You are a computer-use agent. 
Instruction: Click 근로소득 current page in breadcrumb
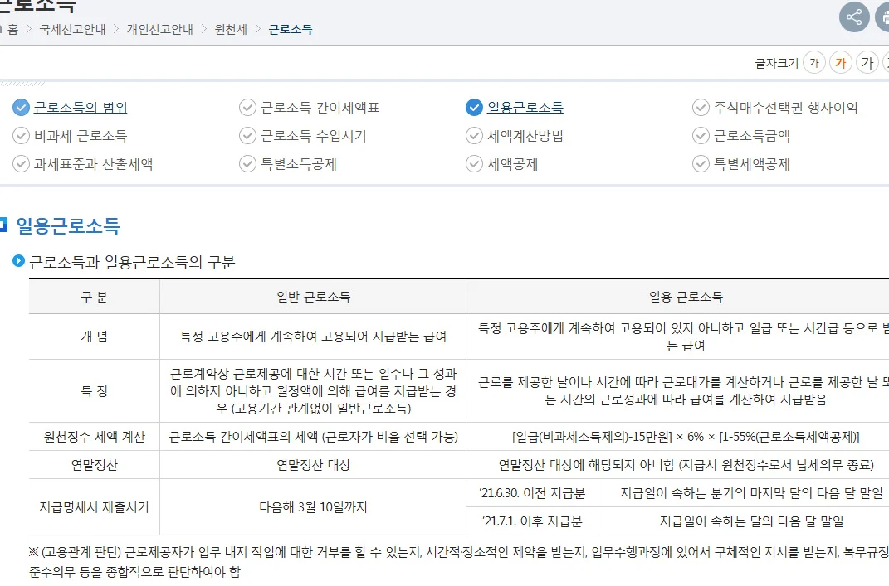click(x=291, y=29)
